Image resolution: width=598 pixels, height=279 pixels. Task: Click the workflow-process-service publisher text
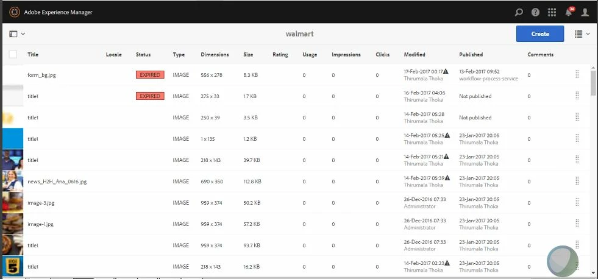coord(488,79)
